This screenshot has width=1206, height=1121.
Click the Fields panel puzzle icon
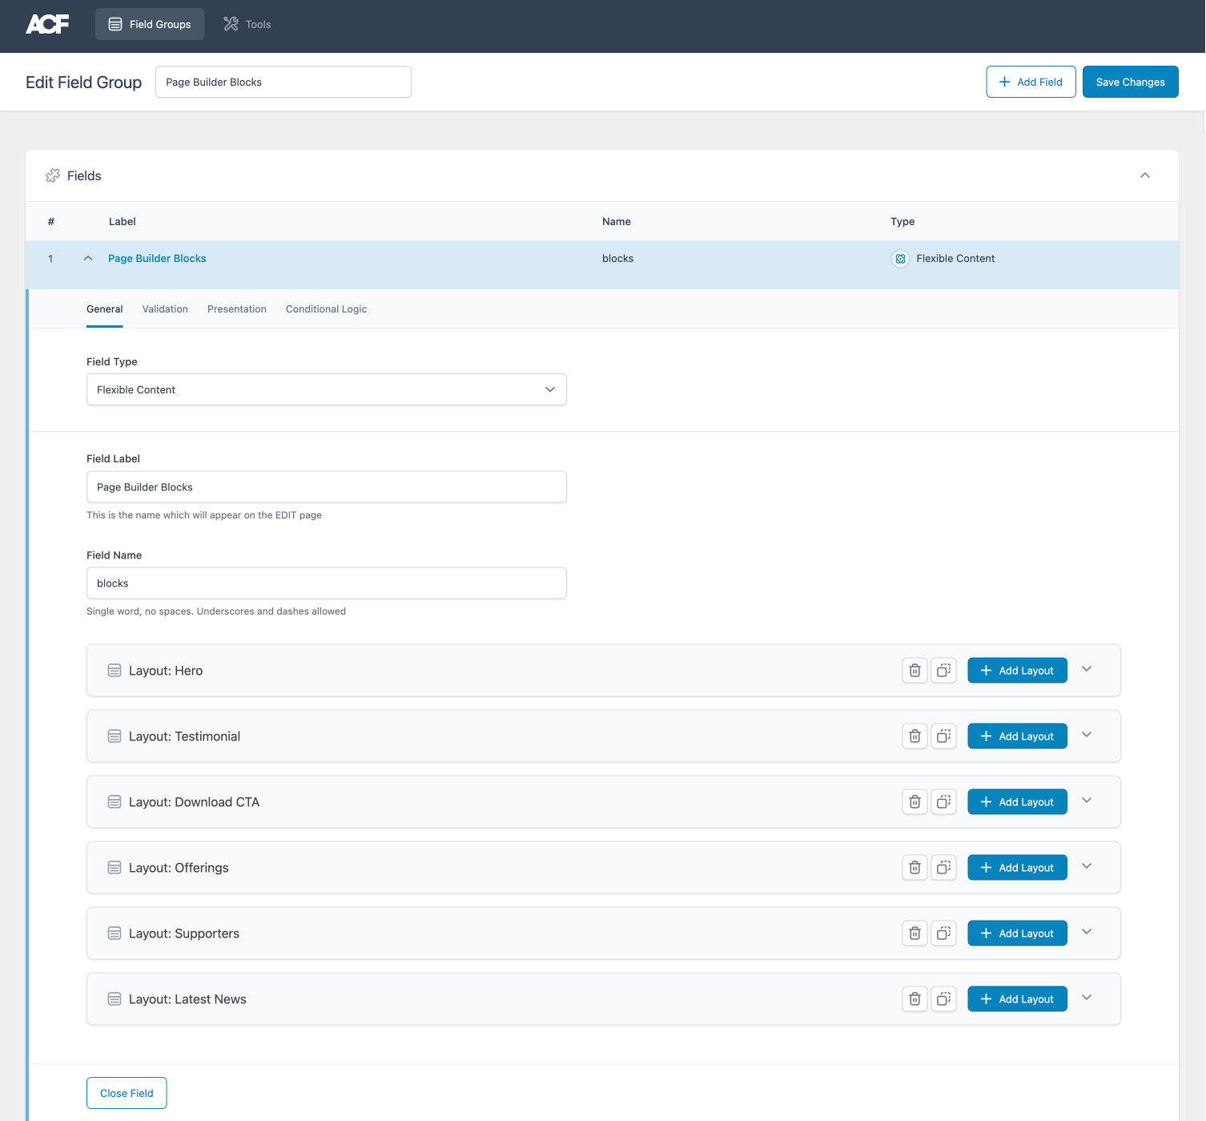point(53,175)
